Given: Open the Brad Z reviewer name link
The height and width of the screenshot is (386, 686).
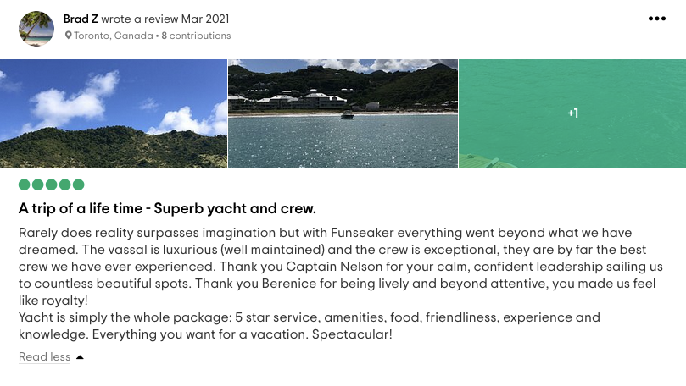Looking at the screenshot, I should (x=81, y=19).
